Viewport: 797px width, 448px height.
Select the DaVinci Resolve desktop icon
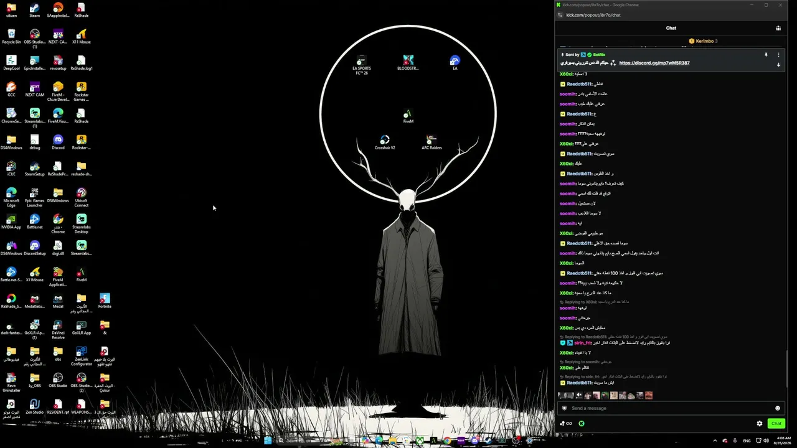tap(58, 329)
